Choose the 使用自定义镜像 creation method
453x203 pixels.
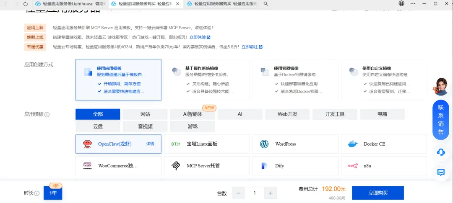(384, 80)
